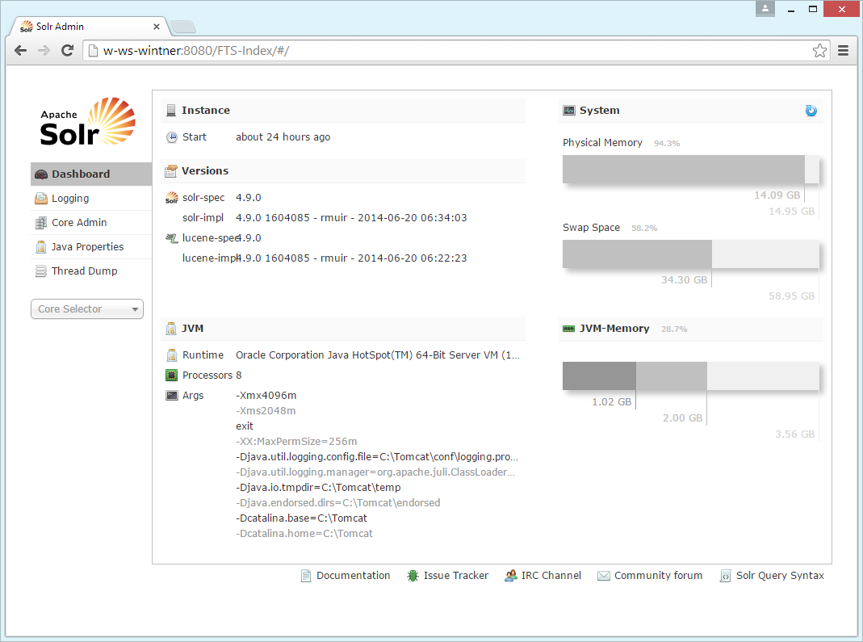This screenshot has height=642, width=863.
Task: Open the Logging page
Action: click(70, 199)
